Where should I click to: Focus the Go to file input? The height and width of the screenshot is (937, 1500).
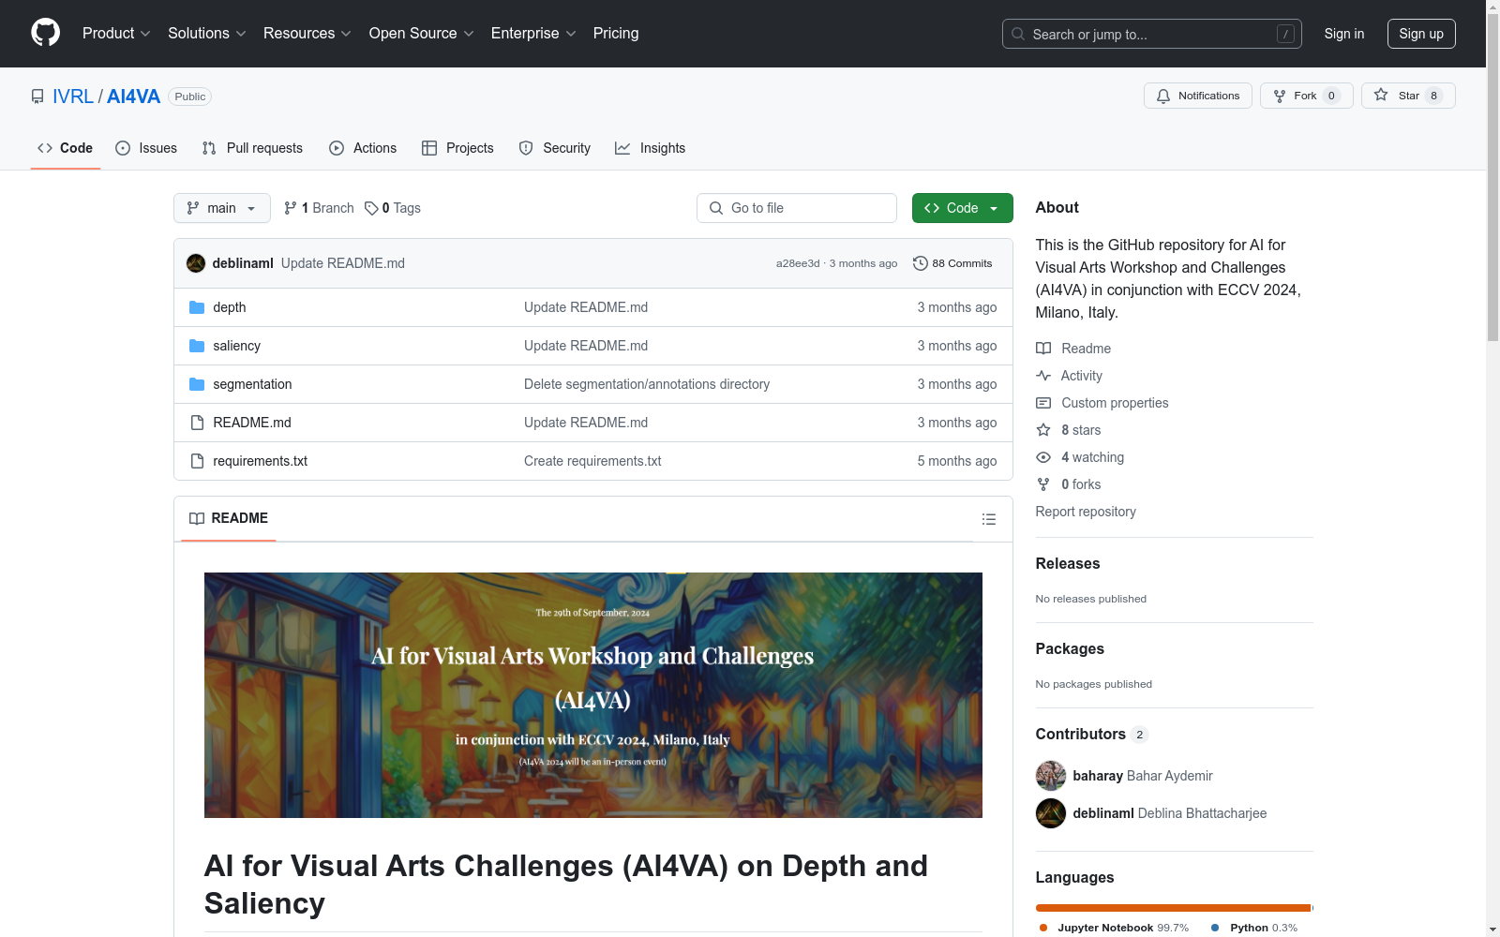pos(797,208)
